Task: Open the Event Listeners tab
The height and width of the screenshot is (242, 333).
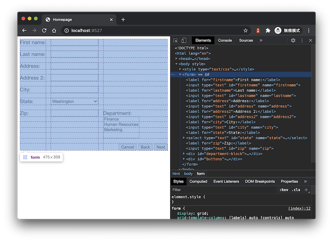Action: (x=226, y=182)
